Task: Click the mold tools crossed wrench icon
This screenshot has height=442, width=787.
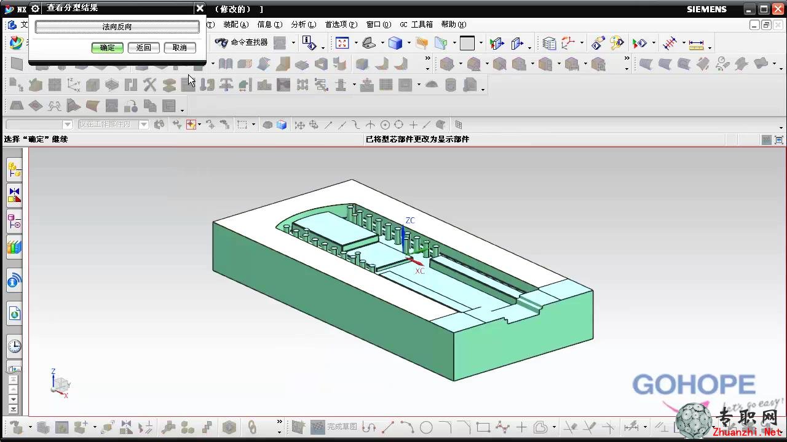Action: tap(149, 85)
